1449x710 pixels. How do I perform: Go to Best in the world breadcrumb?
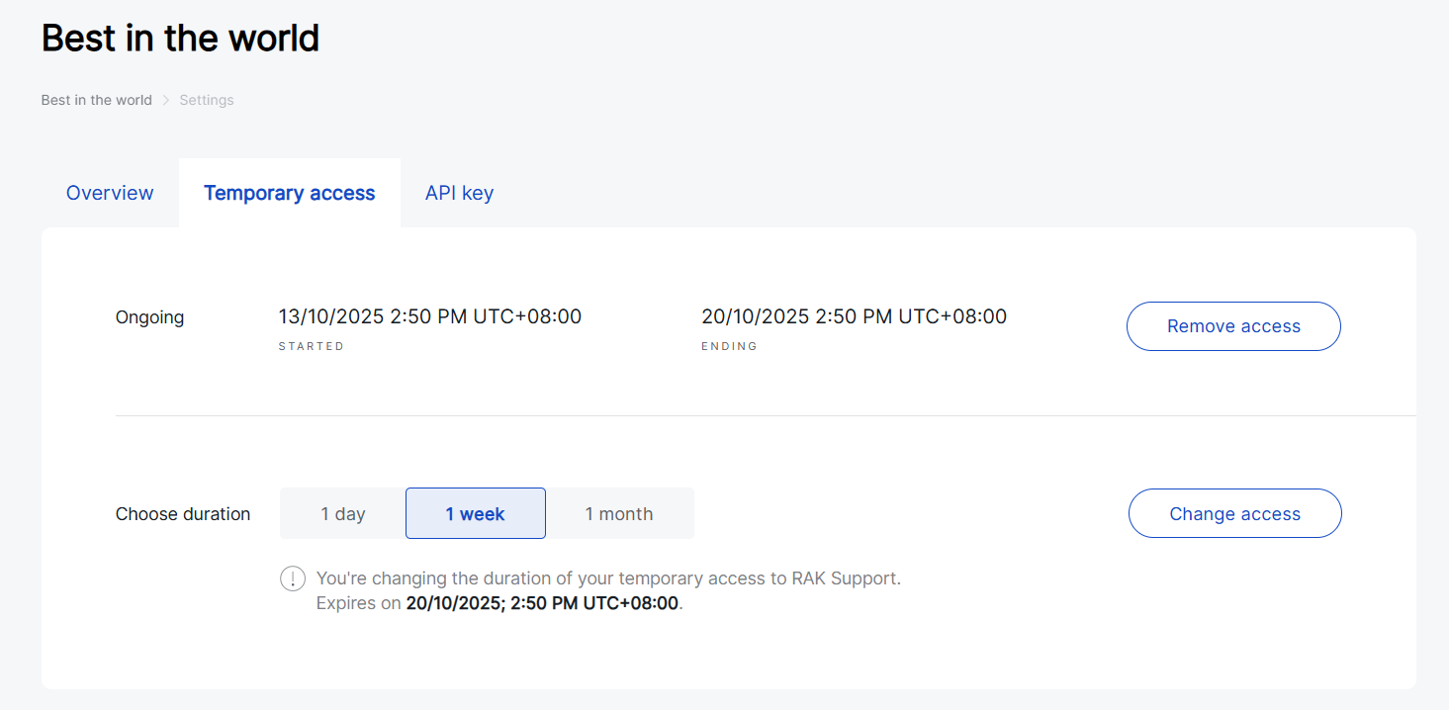pos(97,100)
